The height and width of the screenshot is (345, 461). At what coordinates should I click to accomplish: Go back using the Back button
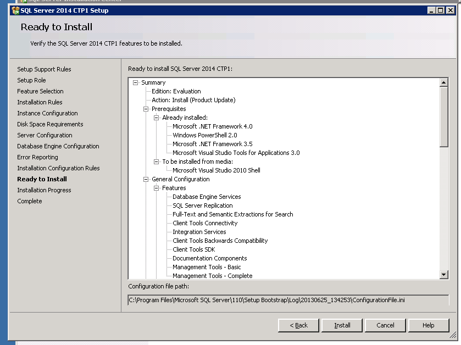[299, 325]
